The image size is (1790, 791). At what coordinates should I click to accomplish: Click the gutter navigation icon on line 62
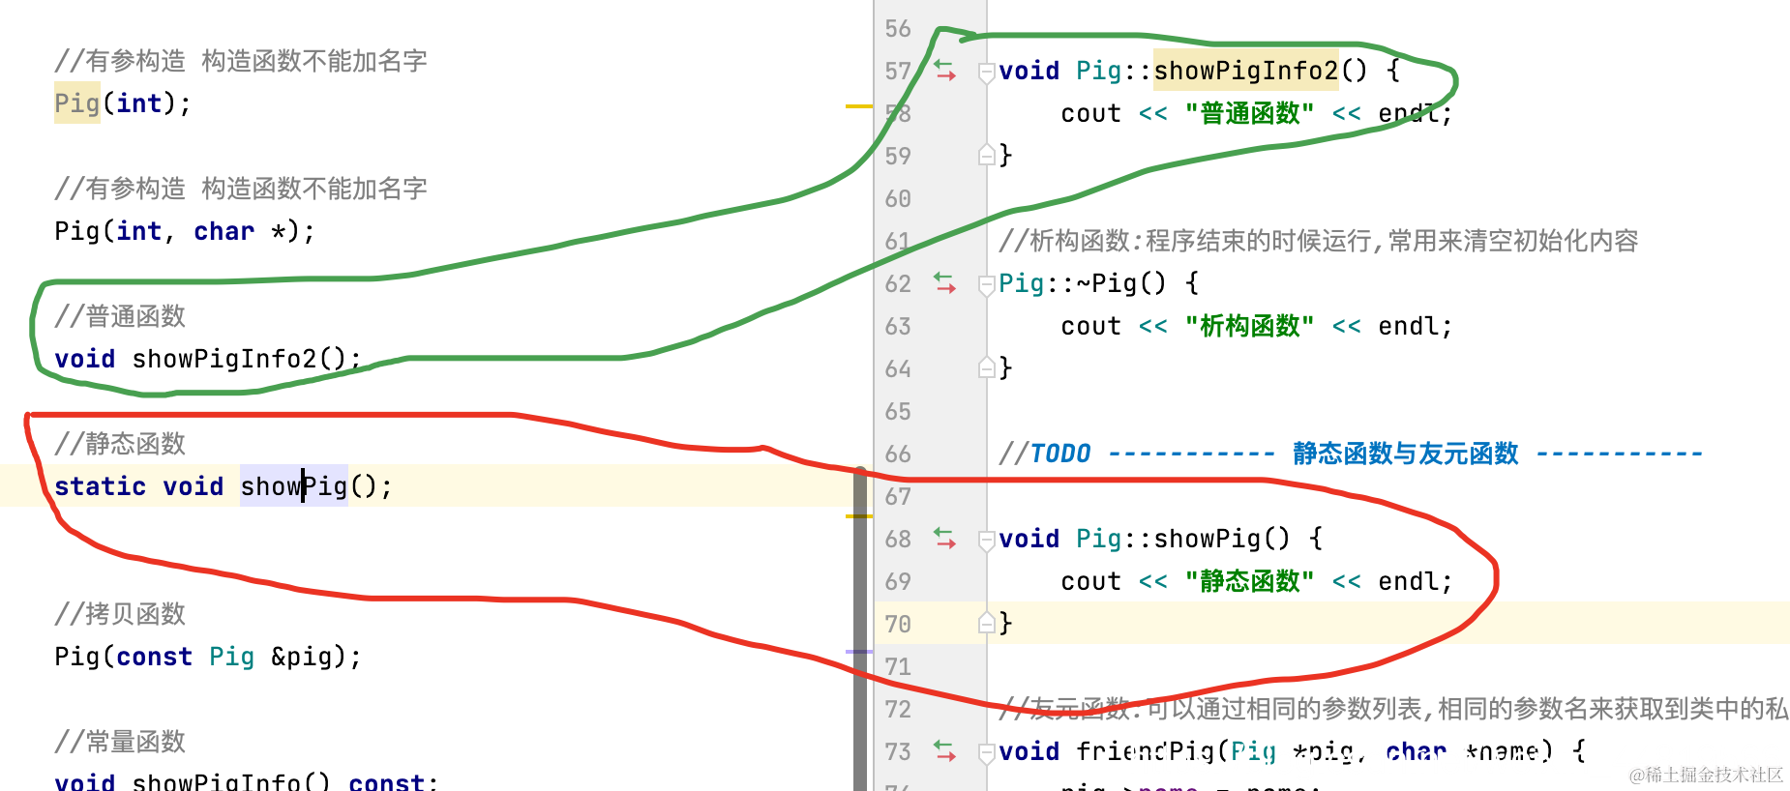tap(945, 283)
